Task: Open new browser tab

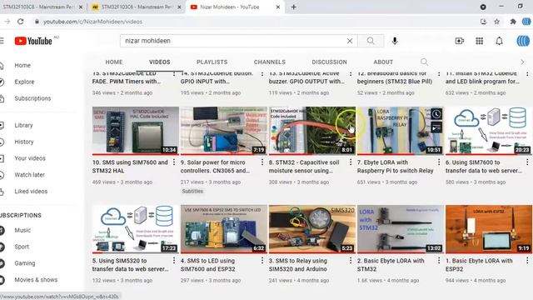Action: point(294,7)
